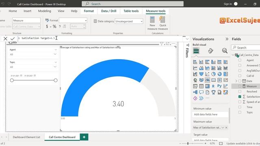Click the Fields pane Search box
Viewport: 260px width, 146px height.
245,48
